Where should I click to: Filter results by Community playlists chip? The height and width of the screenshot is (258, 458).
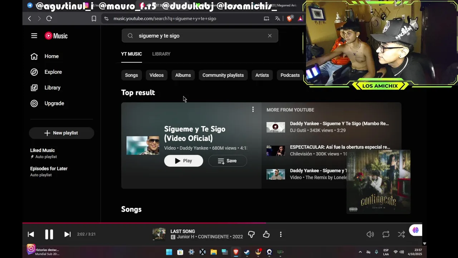tap(223, 75)
